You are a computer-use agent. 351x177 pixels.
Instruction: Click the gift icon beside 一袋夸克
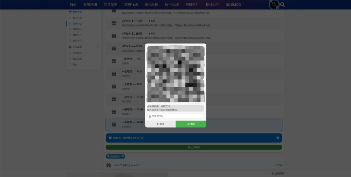click(114, 74)
